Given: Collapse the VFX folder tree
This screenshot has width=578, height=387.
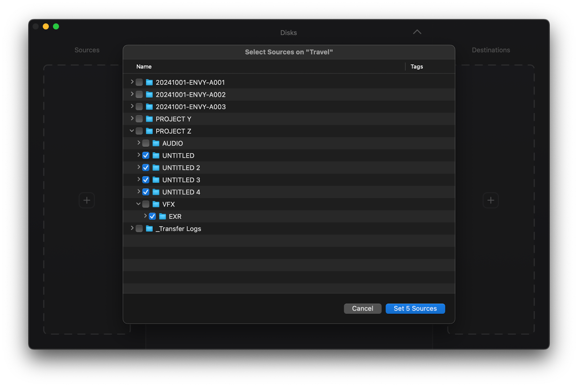Looking at the screenshot, I should tap(138, 204).
